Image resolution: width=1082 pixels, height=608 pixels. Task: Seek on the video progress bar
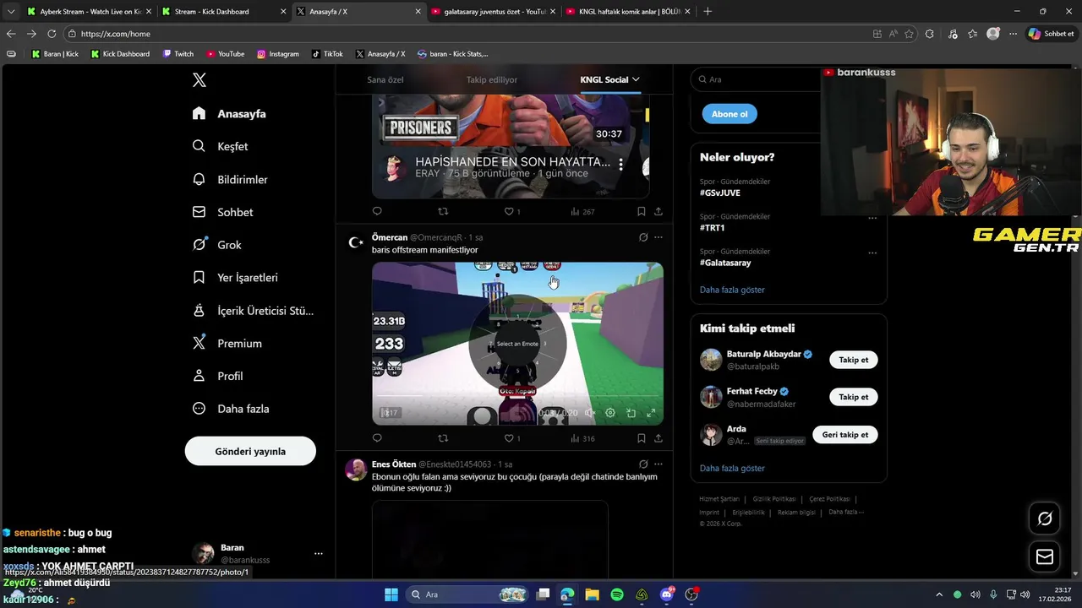tap(517, 397)
